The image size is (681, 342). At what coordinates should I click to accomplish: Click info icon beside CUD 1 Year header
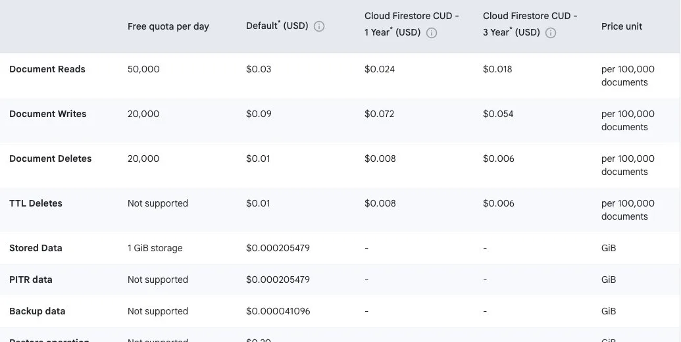(431, 33)
